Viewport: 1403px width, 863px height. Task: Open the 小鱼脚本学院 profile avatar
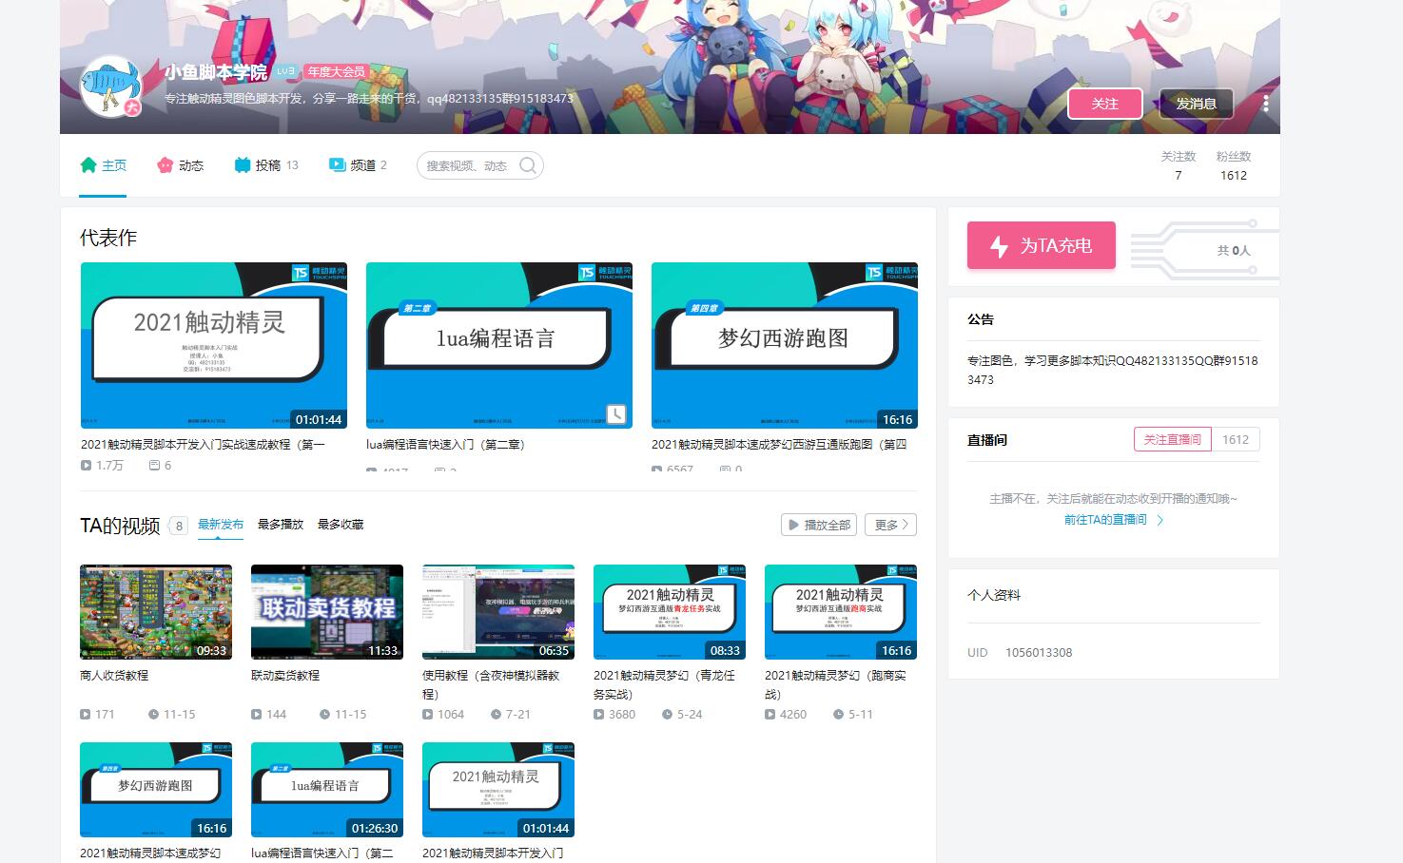(110, 86)
